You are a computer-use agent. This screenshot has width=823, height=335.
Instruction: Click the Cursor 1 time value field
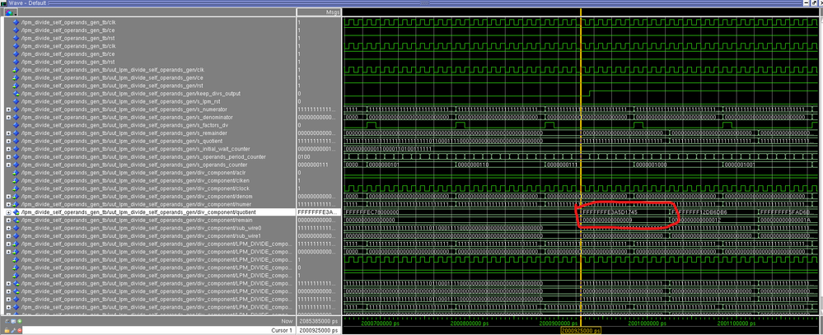point(317,329)
